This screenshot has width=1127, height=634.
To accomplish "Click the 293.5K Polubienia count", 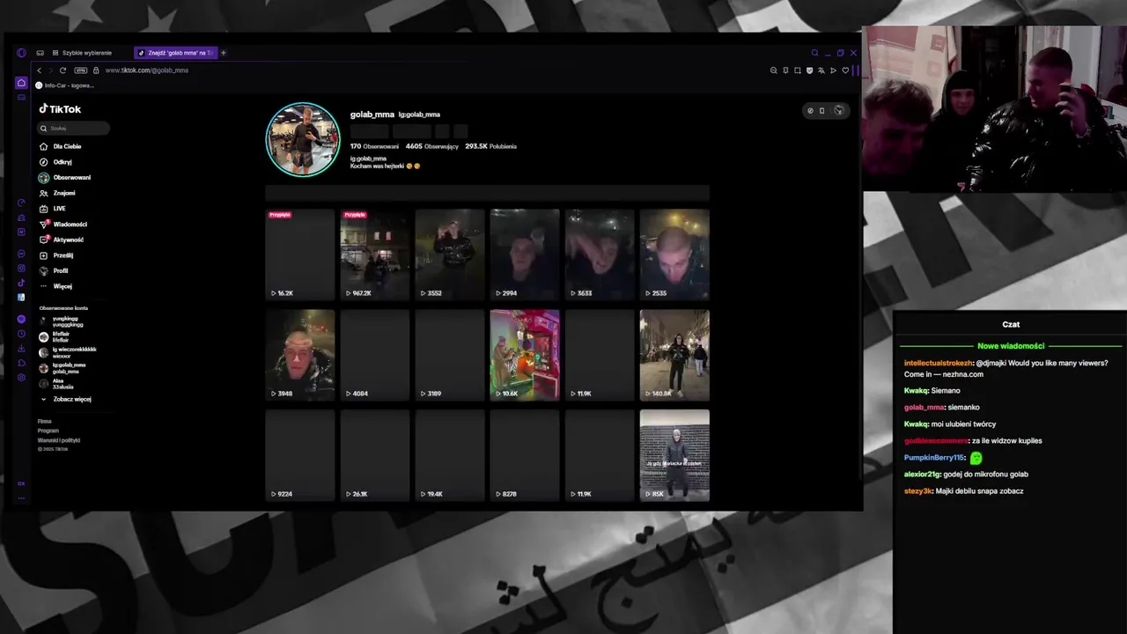I will 490,146.
